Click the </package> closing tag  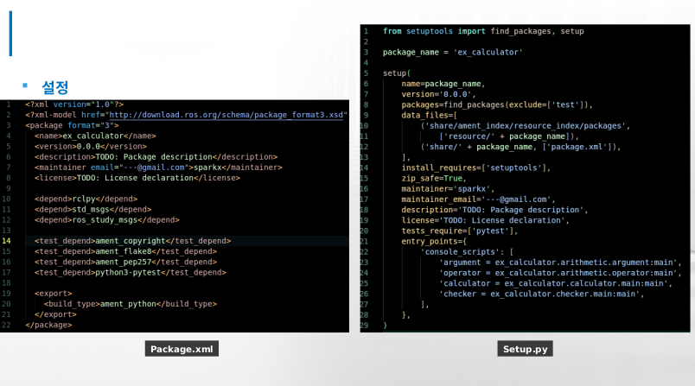[x=48, y=325]
